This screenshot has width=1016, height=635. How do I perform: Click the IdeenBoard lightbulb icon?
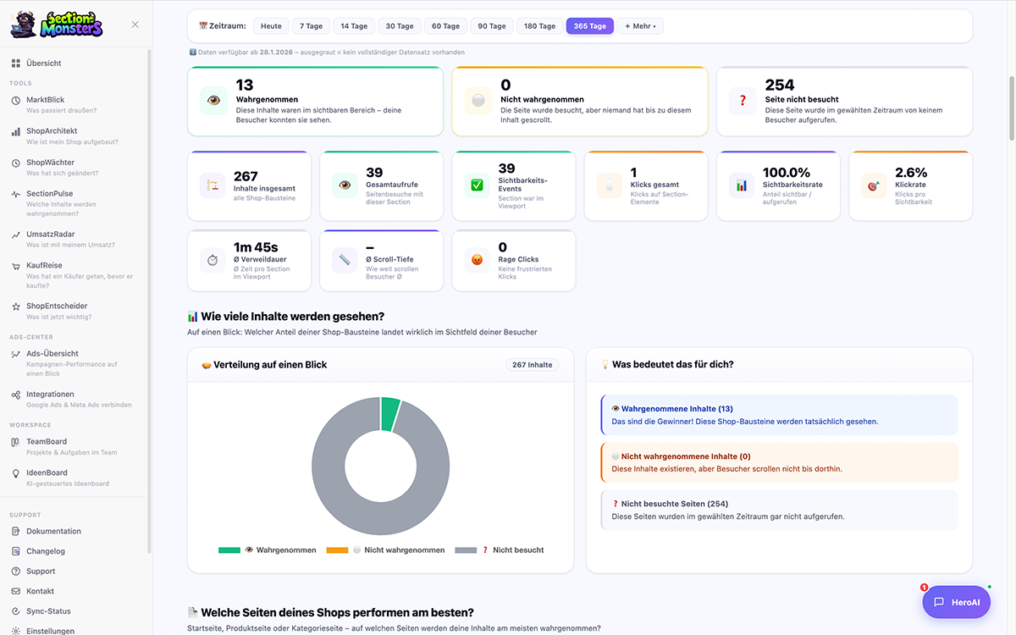(16, 473)
